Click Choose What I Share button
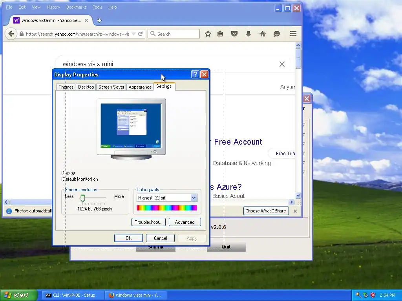Screen dimensions: 402x301 (x=266, y=211)
